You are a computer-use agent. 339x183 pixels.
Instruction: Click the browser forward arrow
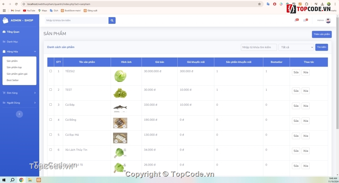10,4
